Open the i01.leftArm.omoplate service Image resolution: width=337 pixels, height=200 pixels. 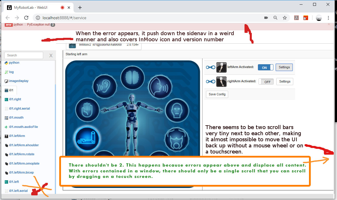tap(24, 164)
